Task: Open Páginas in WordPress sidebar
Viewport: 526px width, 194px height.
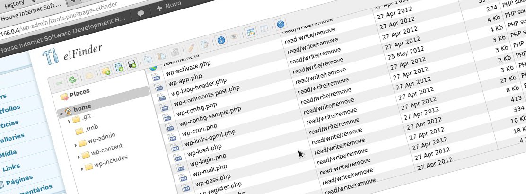Action: [x=19, y=179]
